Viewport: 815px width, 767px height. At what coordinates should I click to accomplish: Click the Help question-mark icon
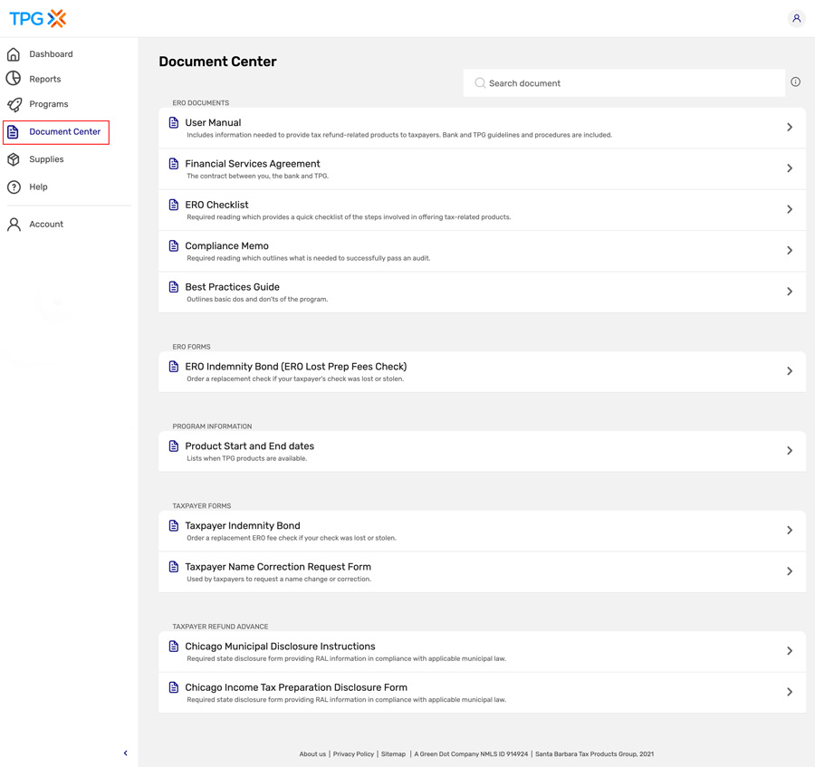tap(13, 187)
